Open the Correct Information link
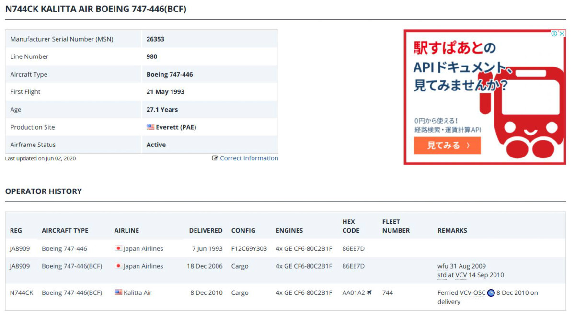 pos(249,158)
